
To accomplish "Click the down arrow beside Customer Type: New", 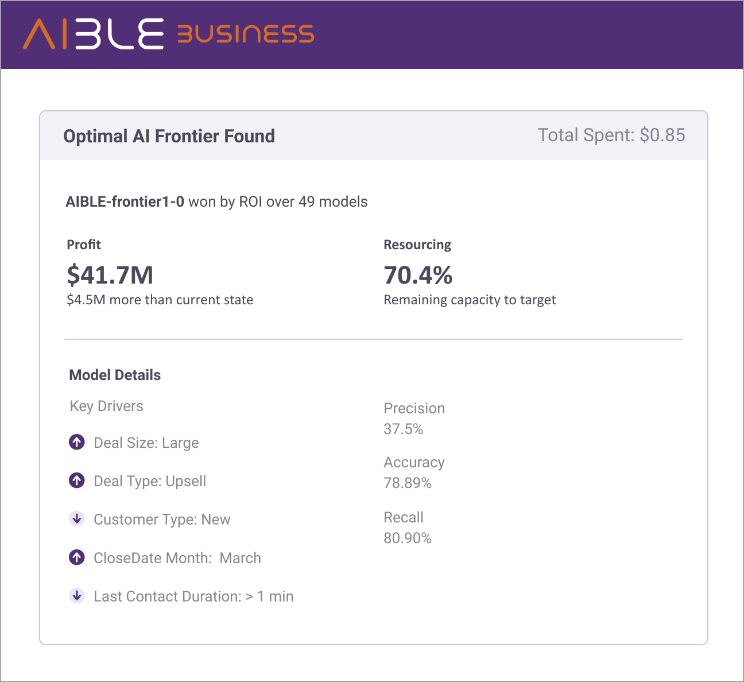I will point(77,519).
